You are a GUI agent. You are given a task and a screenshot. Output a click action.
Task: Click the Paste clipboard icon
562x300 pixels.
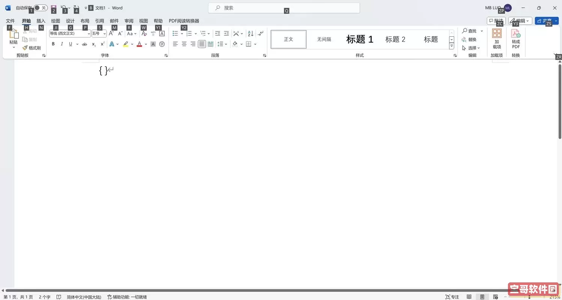[x=14, y=34]
